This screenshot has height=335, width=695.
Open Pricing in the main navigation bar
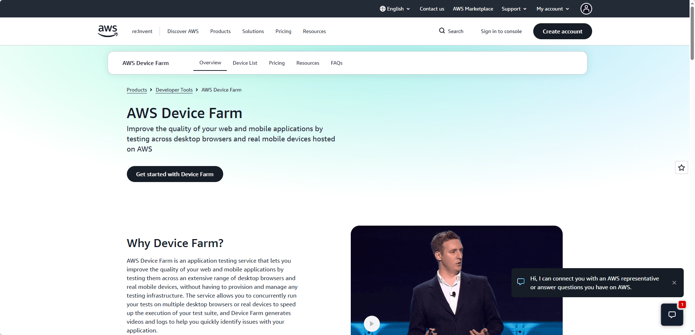coord(283,31)
